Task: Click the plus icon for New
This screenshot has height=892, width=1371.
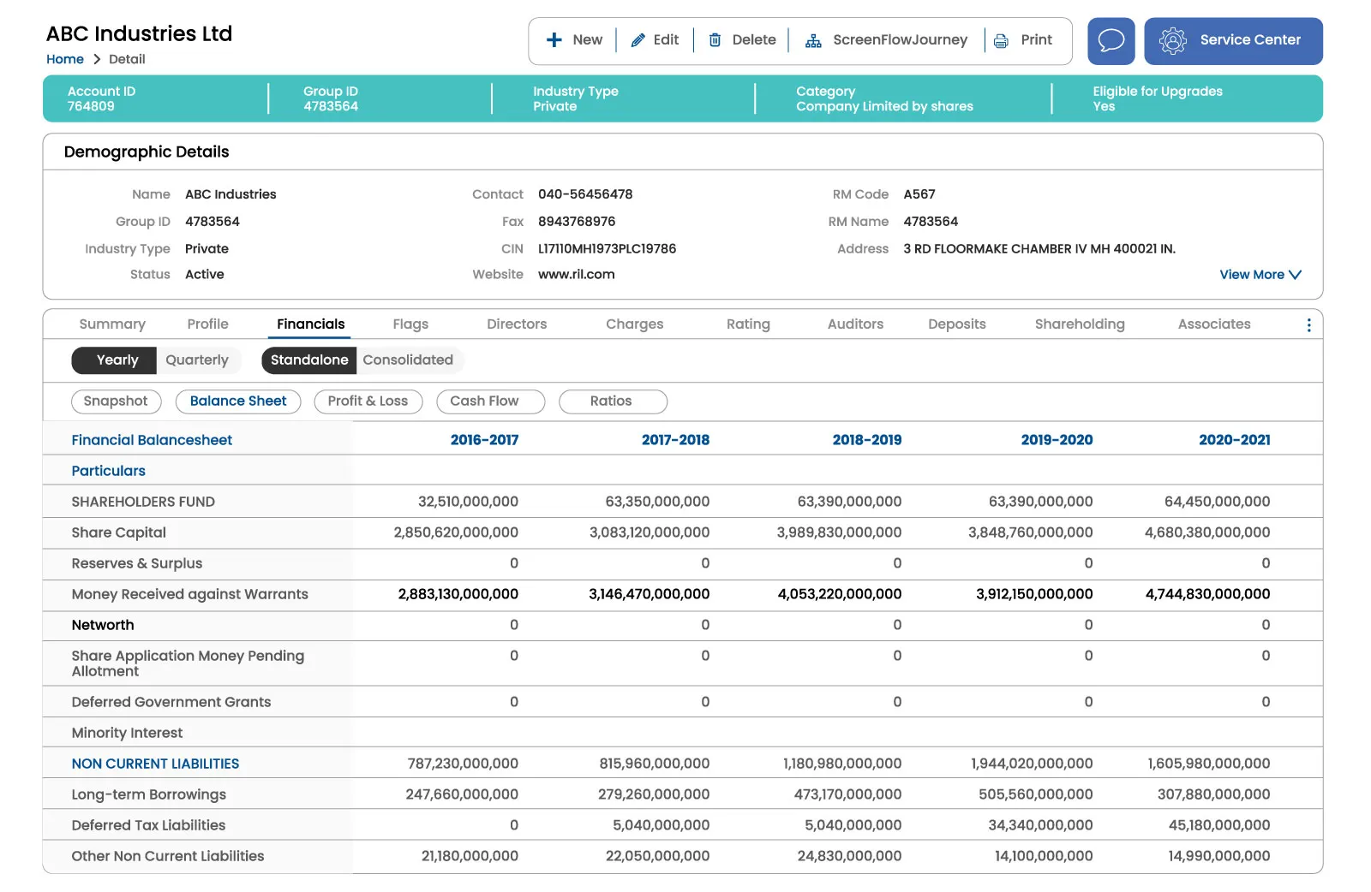Action: (554, 40)
